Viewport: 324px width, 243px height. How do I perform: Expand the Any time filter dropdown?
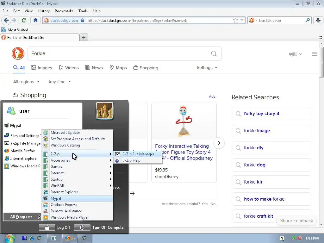(x=59, y=82)
